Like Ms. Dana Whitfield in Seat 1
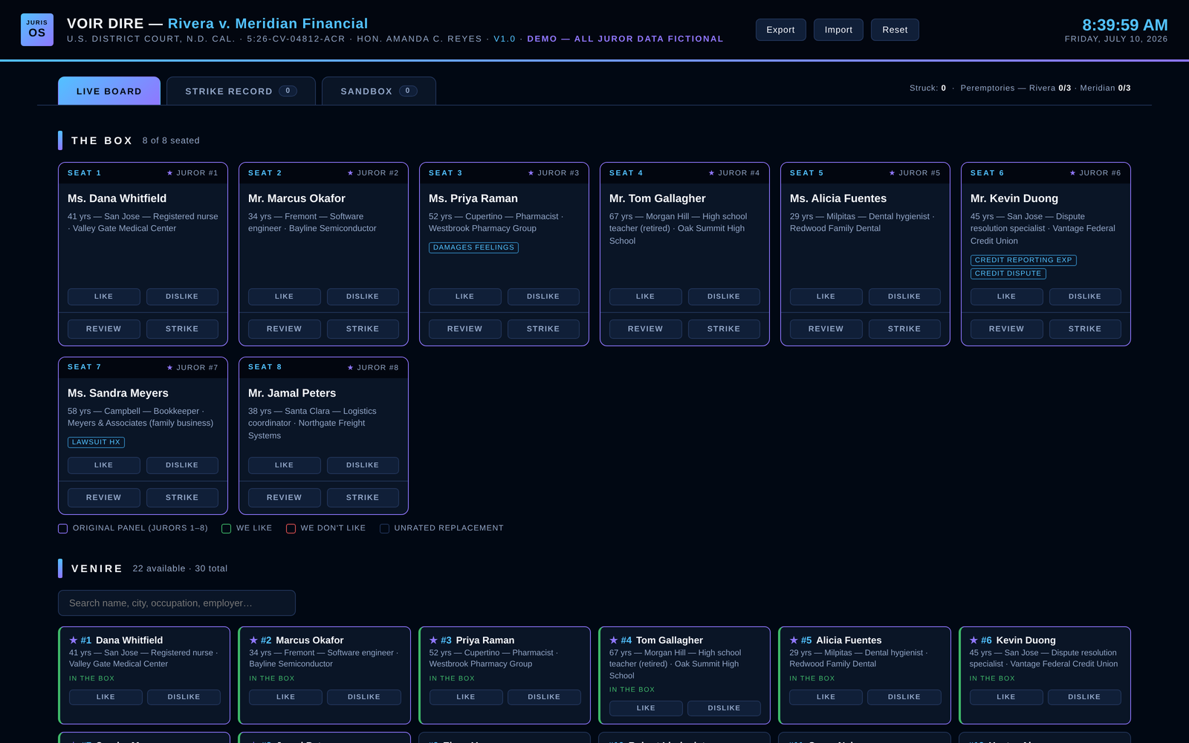1189x743 pixels. click(x=104, y=296)
